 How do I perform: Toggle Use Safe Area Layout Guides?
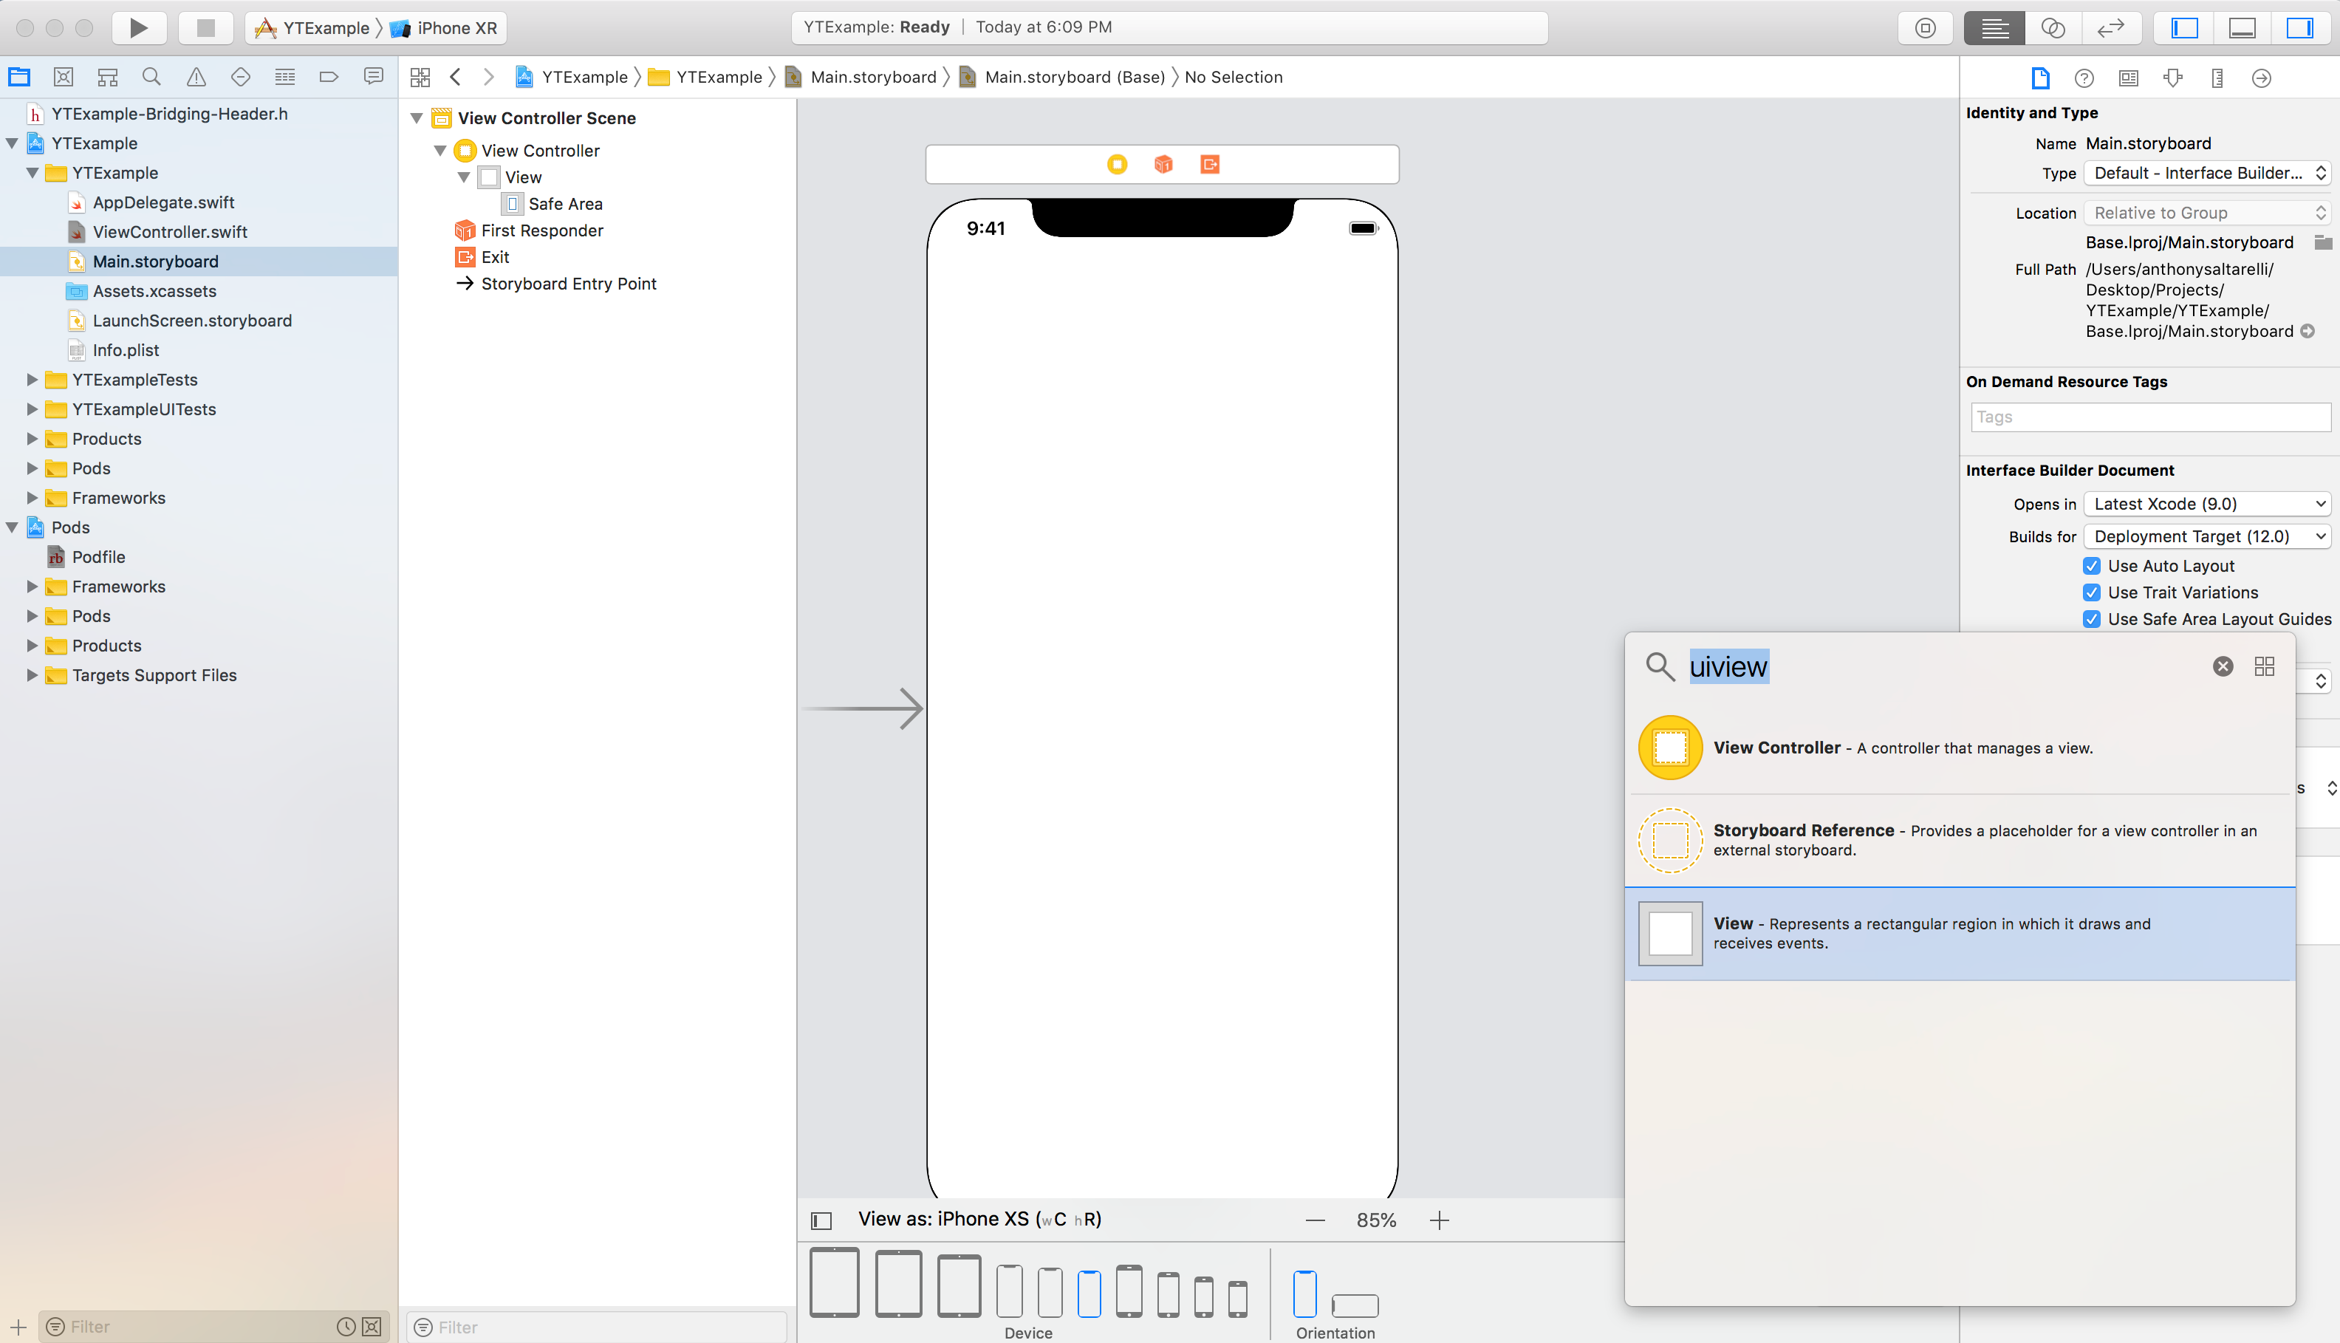[2092, 619]
